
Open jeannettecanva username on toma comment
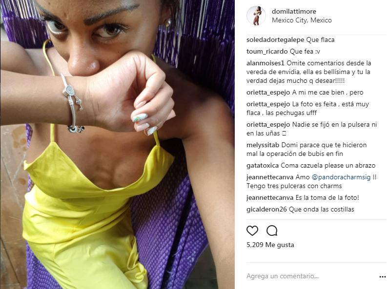(270, 198)
